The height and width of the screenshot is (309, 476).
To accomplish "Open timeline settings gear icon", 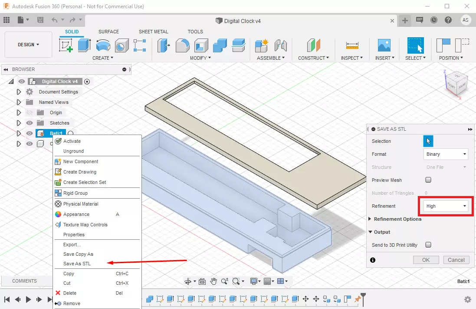I will tap(467, 299).
